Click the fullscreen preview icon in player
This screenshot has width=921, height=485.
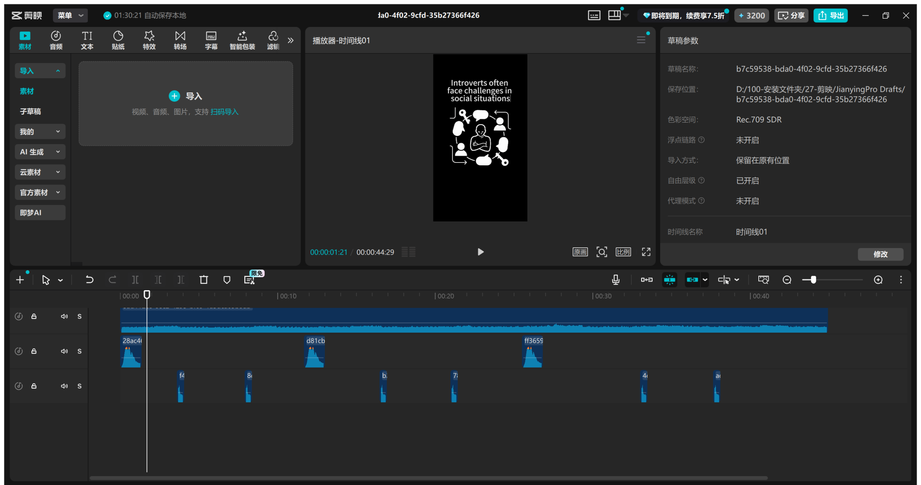pyautogui.click(x=646, y=252)
